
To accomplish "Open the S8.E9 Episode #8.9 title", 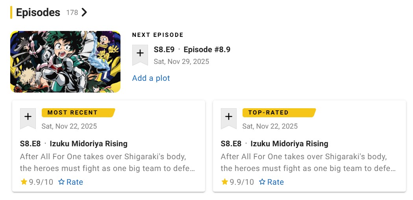I will pyautogui.click(x=192, y=50).
